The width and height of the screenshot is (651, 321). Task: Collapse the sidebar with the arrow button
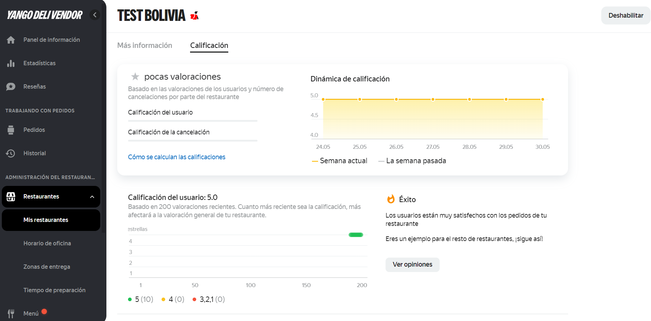[95, 15]
